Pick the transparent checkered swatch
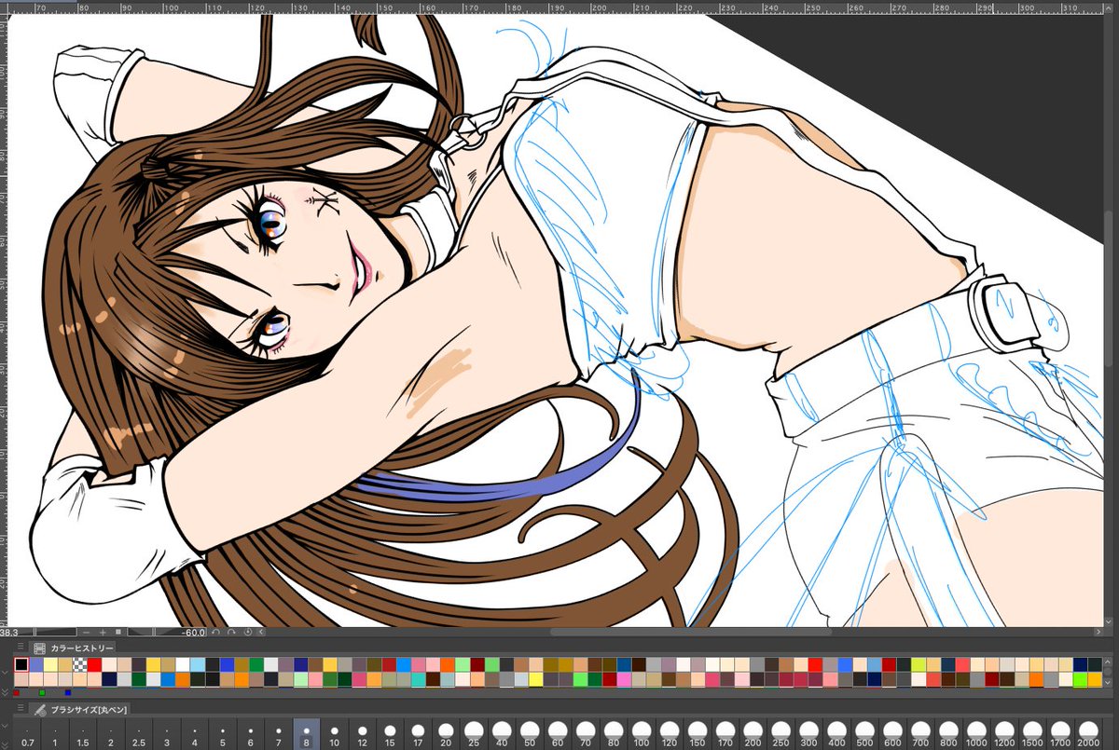The image size is (1119, 750). click(80, 664)
